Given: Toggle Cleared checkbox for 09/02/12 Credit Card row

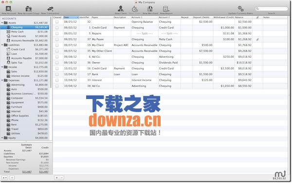Looking at the screenshot, I should [x=57, y=28].
